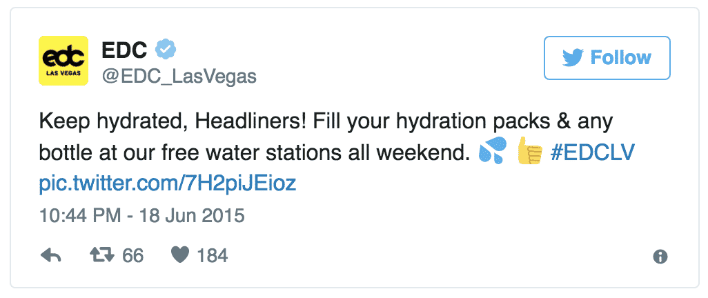Click the 10:44 PM - 18 Jun 2015 timestamp
The height and width of the screenshot is (298, 708).
click(141, 216)
